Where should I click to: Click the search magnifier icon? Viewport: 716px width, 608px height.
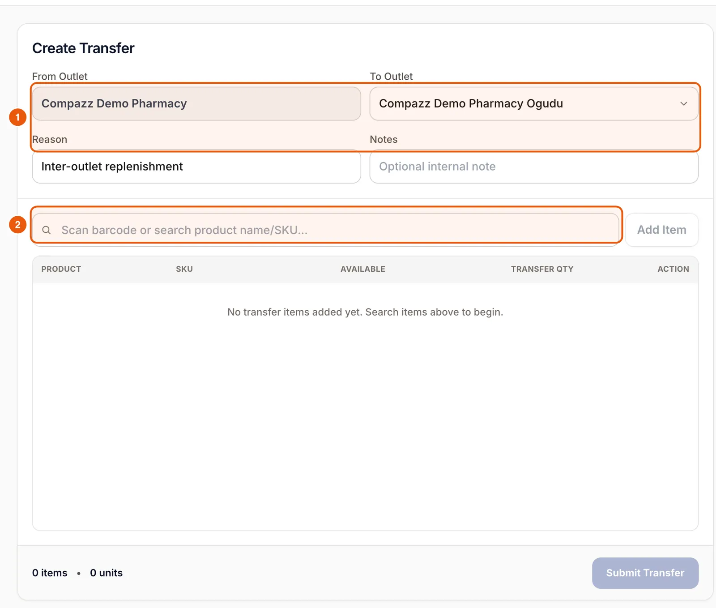pyautogui.click(x=47, y=230)
